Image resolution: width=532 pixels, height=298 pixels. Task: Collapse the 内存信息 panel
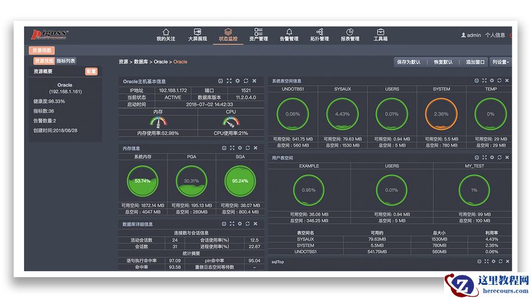(x=224, y=148)
